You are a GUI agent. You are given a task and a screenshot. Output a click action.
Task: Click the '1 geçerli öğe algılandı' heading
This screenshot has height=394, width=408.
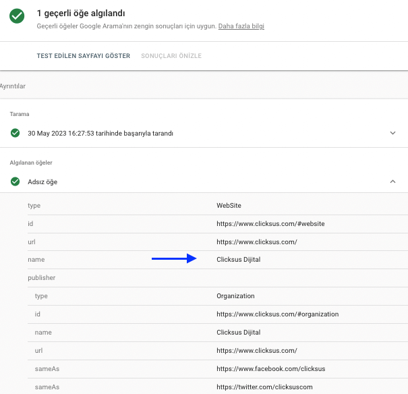[81, 13]
